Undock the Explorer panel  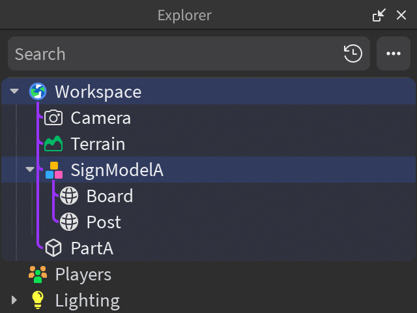coord(379,15)
